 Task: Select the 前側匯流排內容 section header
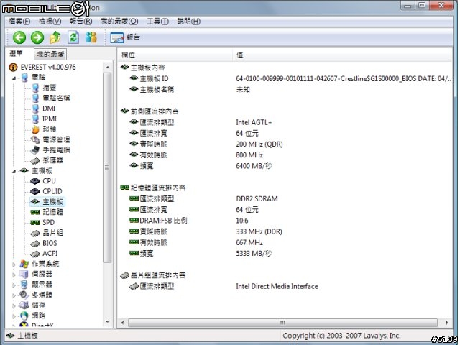click(x=149, y=111)
